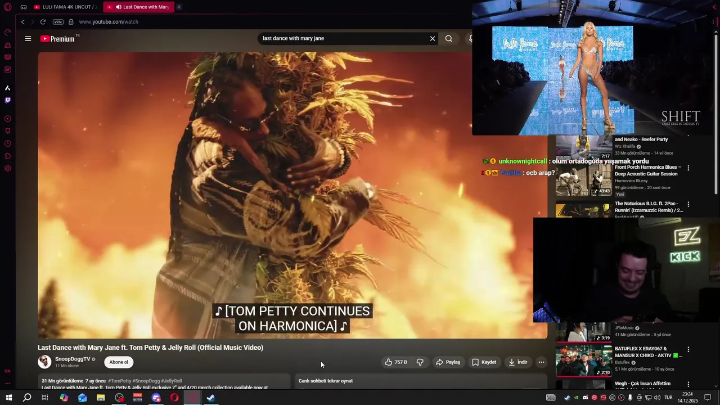Open the clock showing 23:24
Viewport: 720px width, 405px height.
(687, 398)
